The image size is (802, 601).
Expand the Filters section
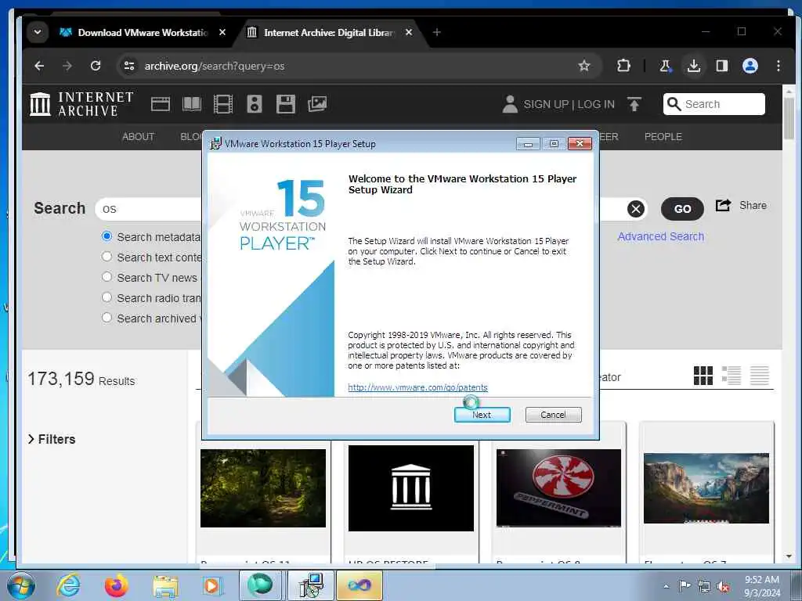52,439
